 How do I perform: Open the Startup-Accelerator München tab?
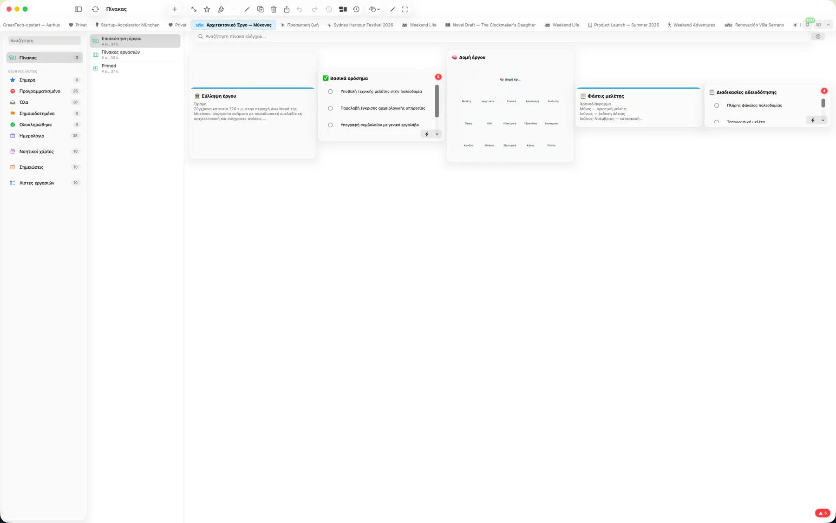pyautogui.click(x=127, y=25)
